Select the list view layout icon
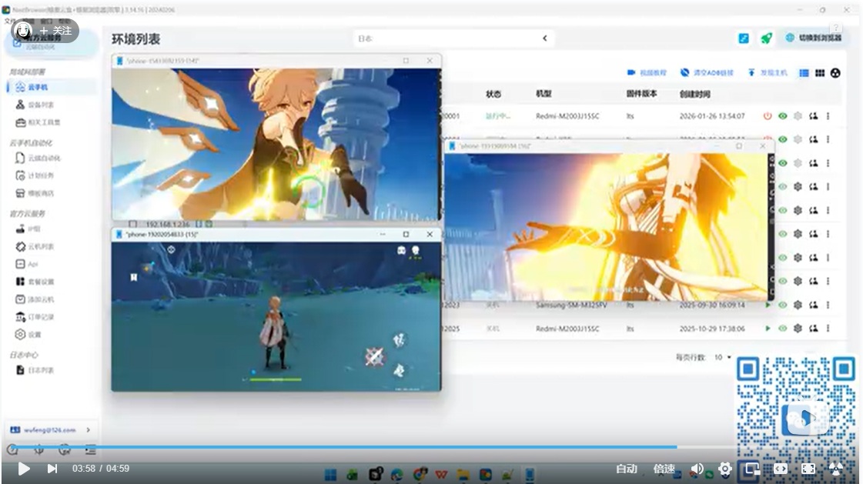This screenshot has width=863, height=484. (804, 73)
